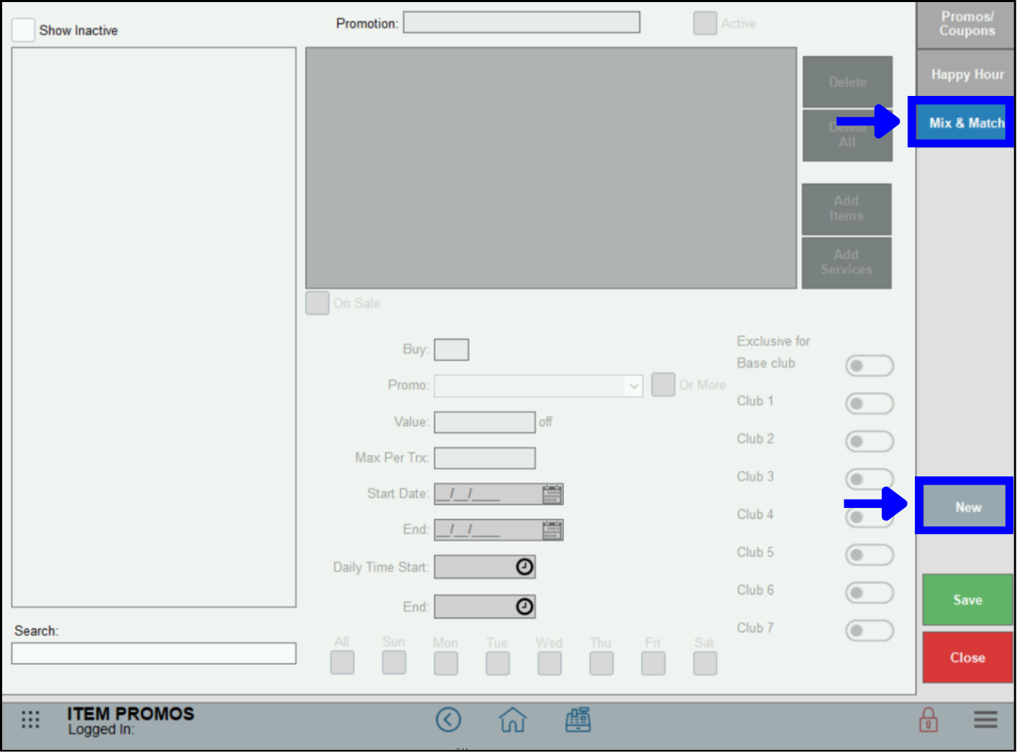This screenshot has width=1017, height=754.
Task: Open the clock picker for Daily Time Start
Action: pos(523,566)
